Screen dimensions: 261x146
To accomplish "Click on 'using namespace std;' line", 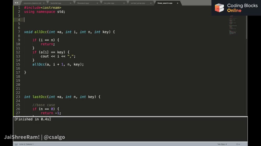I will [45, 12].
